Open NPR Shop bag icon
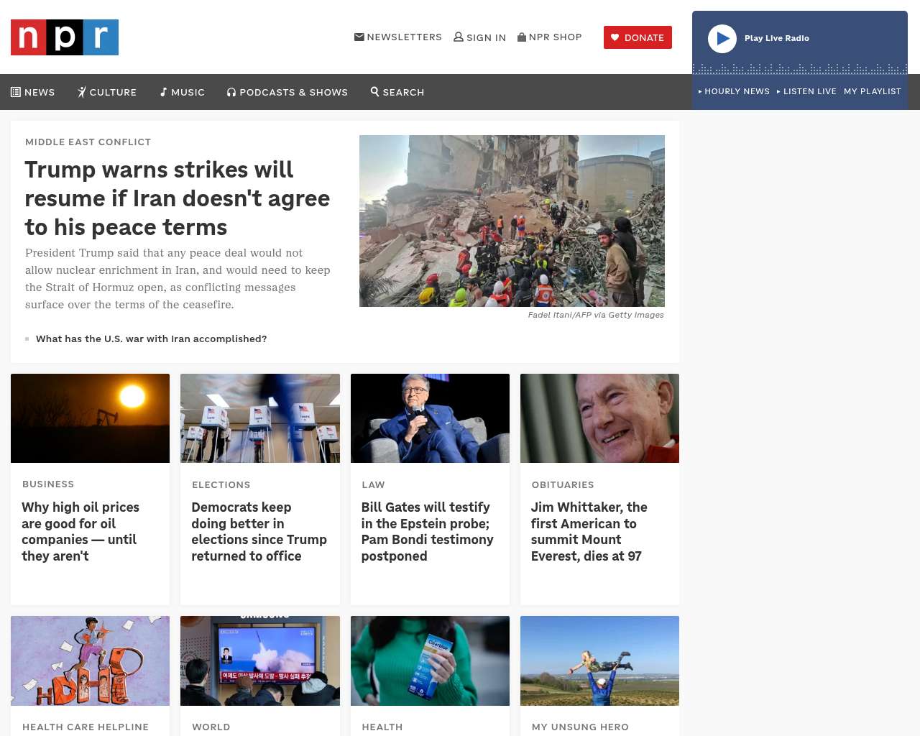 point(522,37)
